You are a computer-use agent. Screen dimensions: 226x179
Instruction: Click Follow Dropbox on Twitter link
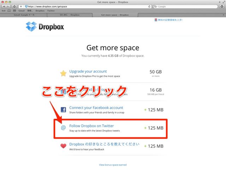click(91, 126)
